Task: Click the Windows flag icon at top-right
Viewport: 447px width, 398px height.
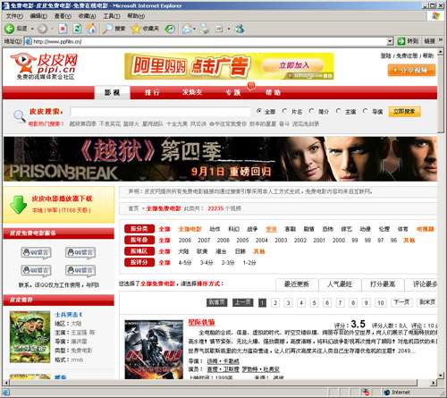Action: pos(436,16)
